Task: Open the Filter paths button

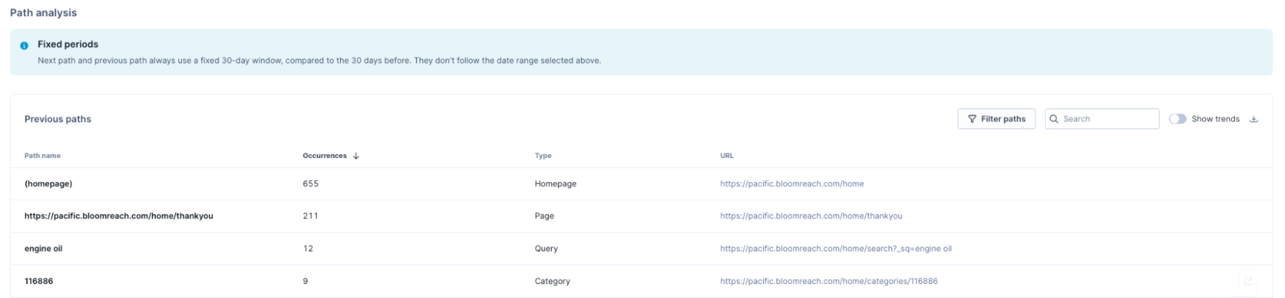Action: pos(996,119)
